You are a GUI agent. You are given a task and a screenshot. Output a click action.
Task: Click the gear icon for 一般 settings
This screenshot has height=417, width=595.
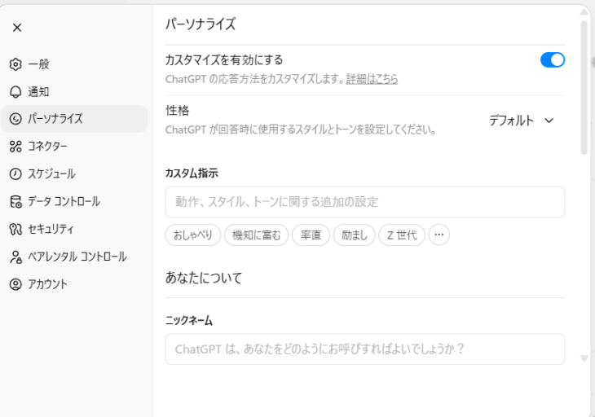15,64
